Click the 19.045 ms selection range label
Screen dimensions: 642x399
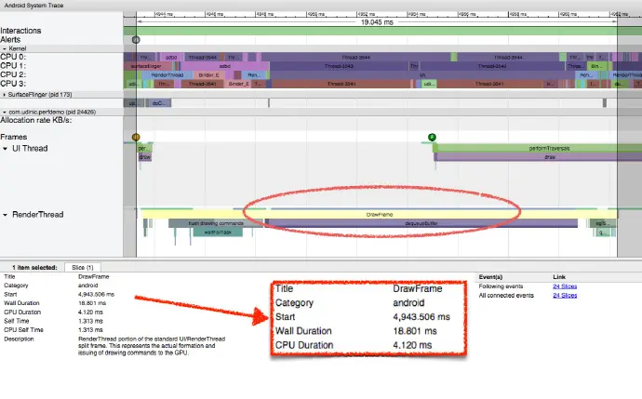pyautogui.click(x=377, y=22)
